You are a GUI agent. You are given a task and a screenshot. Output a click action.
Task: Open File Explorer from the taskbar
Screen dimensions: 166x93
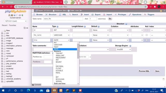pyautogui.click(x=54, y=90)
